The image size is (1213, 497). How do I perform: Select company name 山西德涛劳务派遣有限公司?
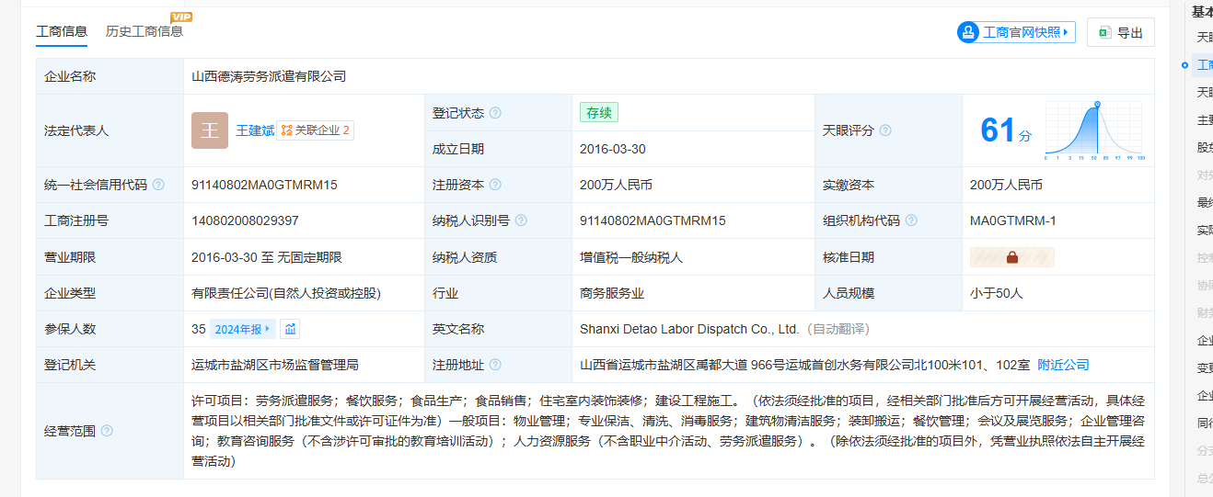pyautogui.click(x=269, y=76)
